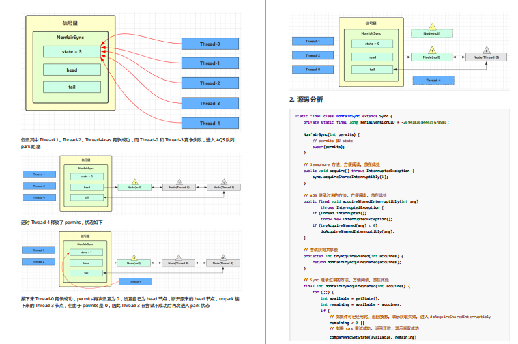Click line 'compareAndSetState(available, remaining)'
Viewport: 518px width, 344px height.
point(373,337)
